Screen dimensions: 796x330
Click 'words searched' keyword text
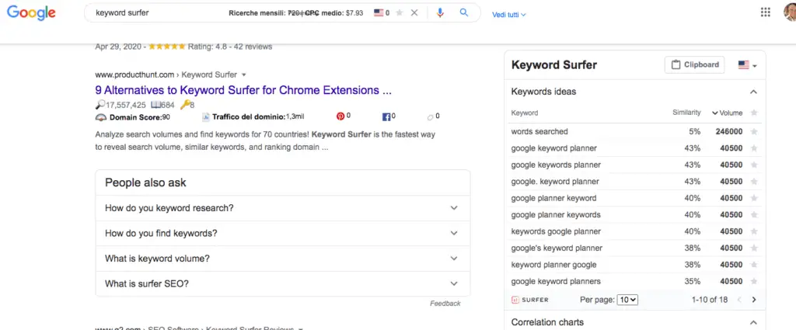pos(539,132)
